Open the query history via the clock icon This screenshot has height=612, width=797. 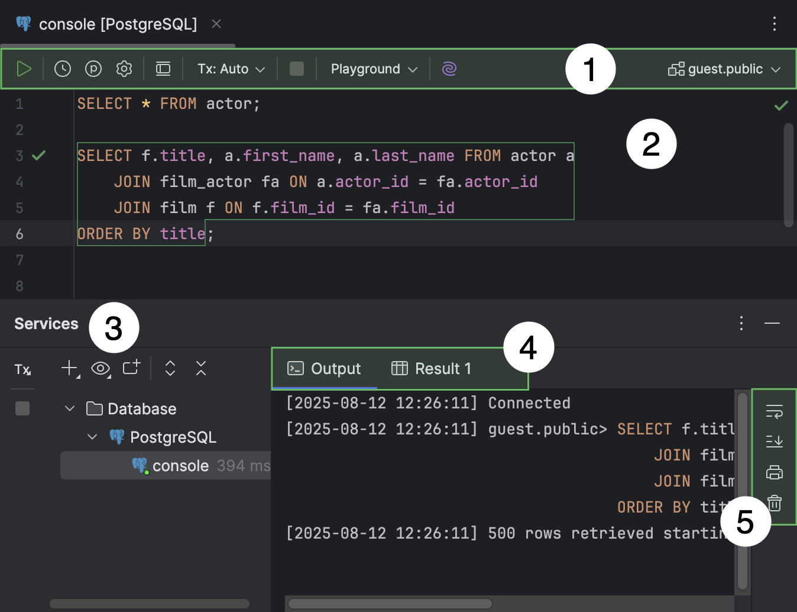pos(62,69)
